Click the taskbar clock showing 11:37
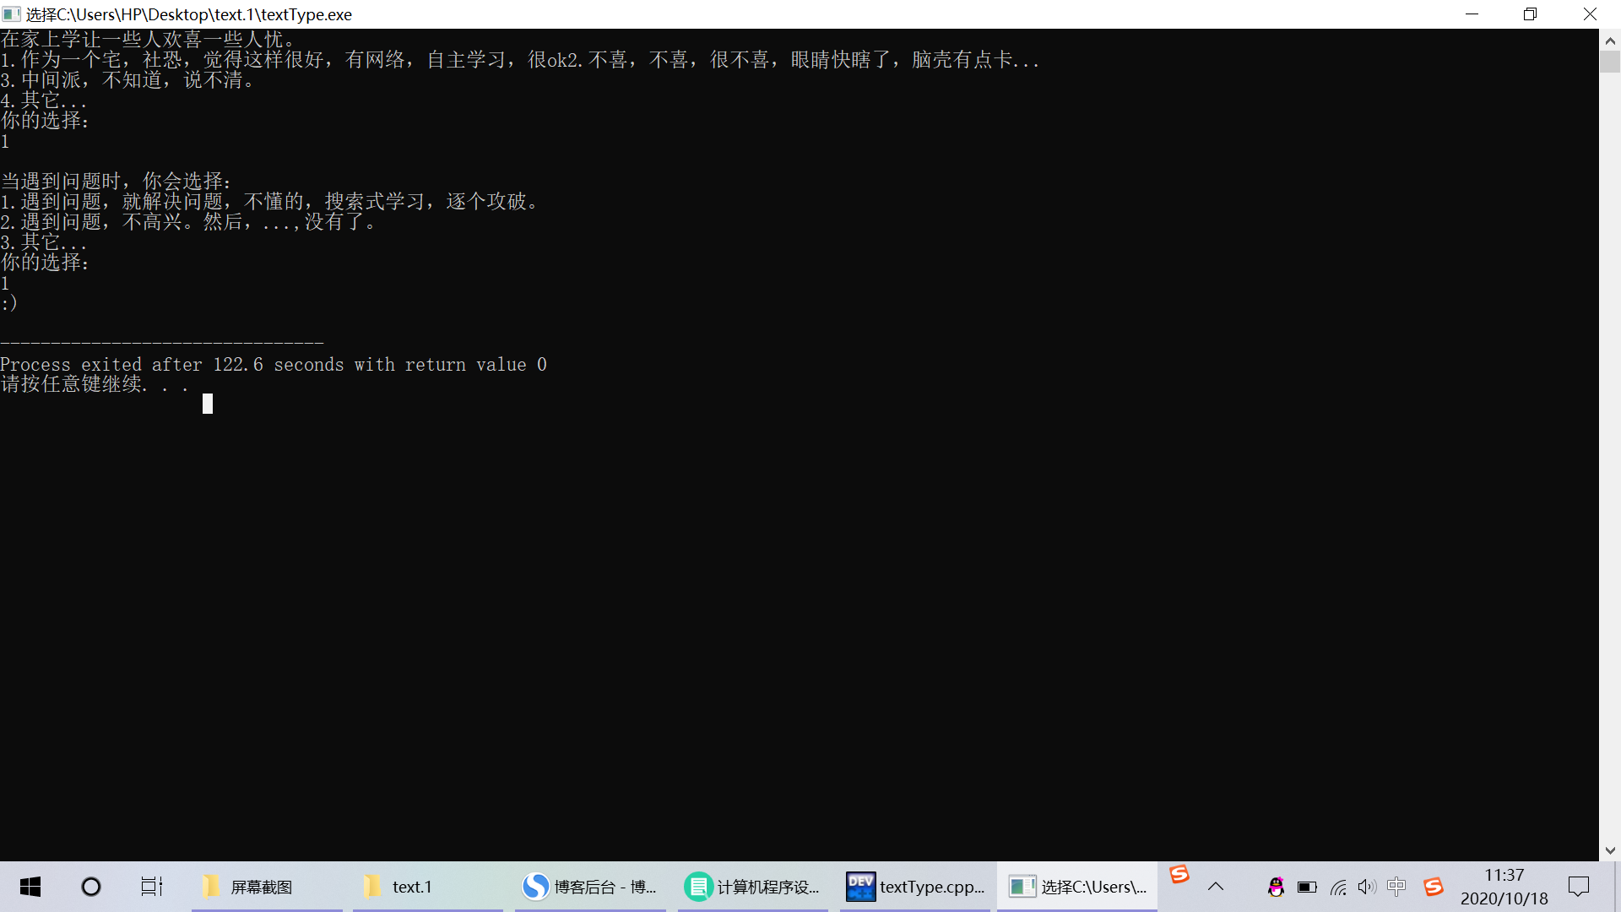The width and height of the screenshot is (1621, 912). (1504, 887)
